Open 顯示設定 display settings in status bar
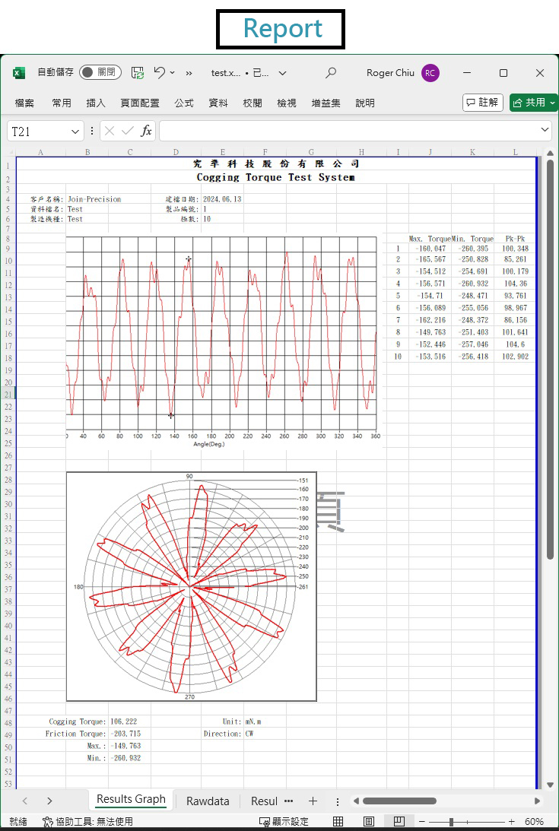Screen dimensions: 559x831 (x=284, y=821)
